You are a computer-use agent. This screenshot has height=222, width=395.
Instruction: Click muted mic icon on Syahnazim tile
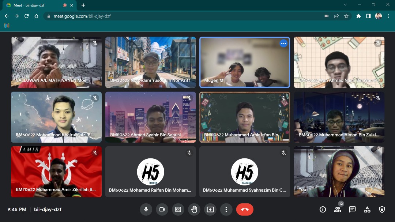click(x=283, y=153)
